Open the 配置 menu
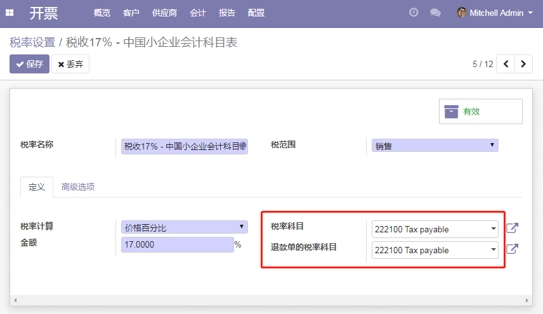Screen dimensions: 543x314 [x=256, y=13]
